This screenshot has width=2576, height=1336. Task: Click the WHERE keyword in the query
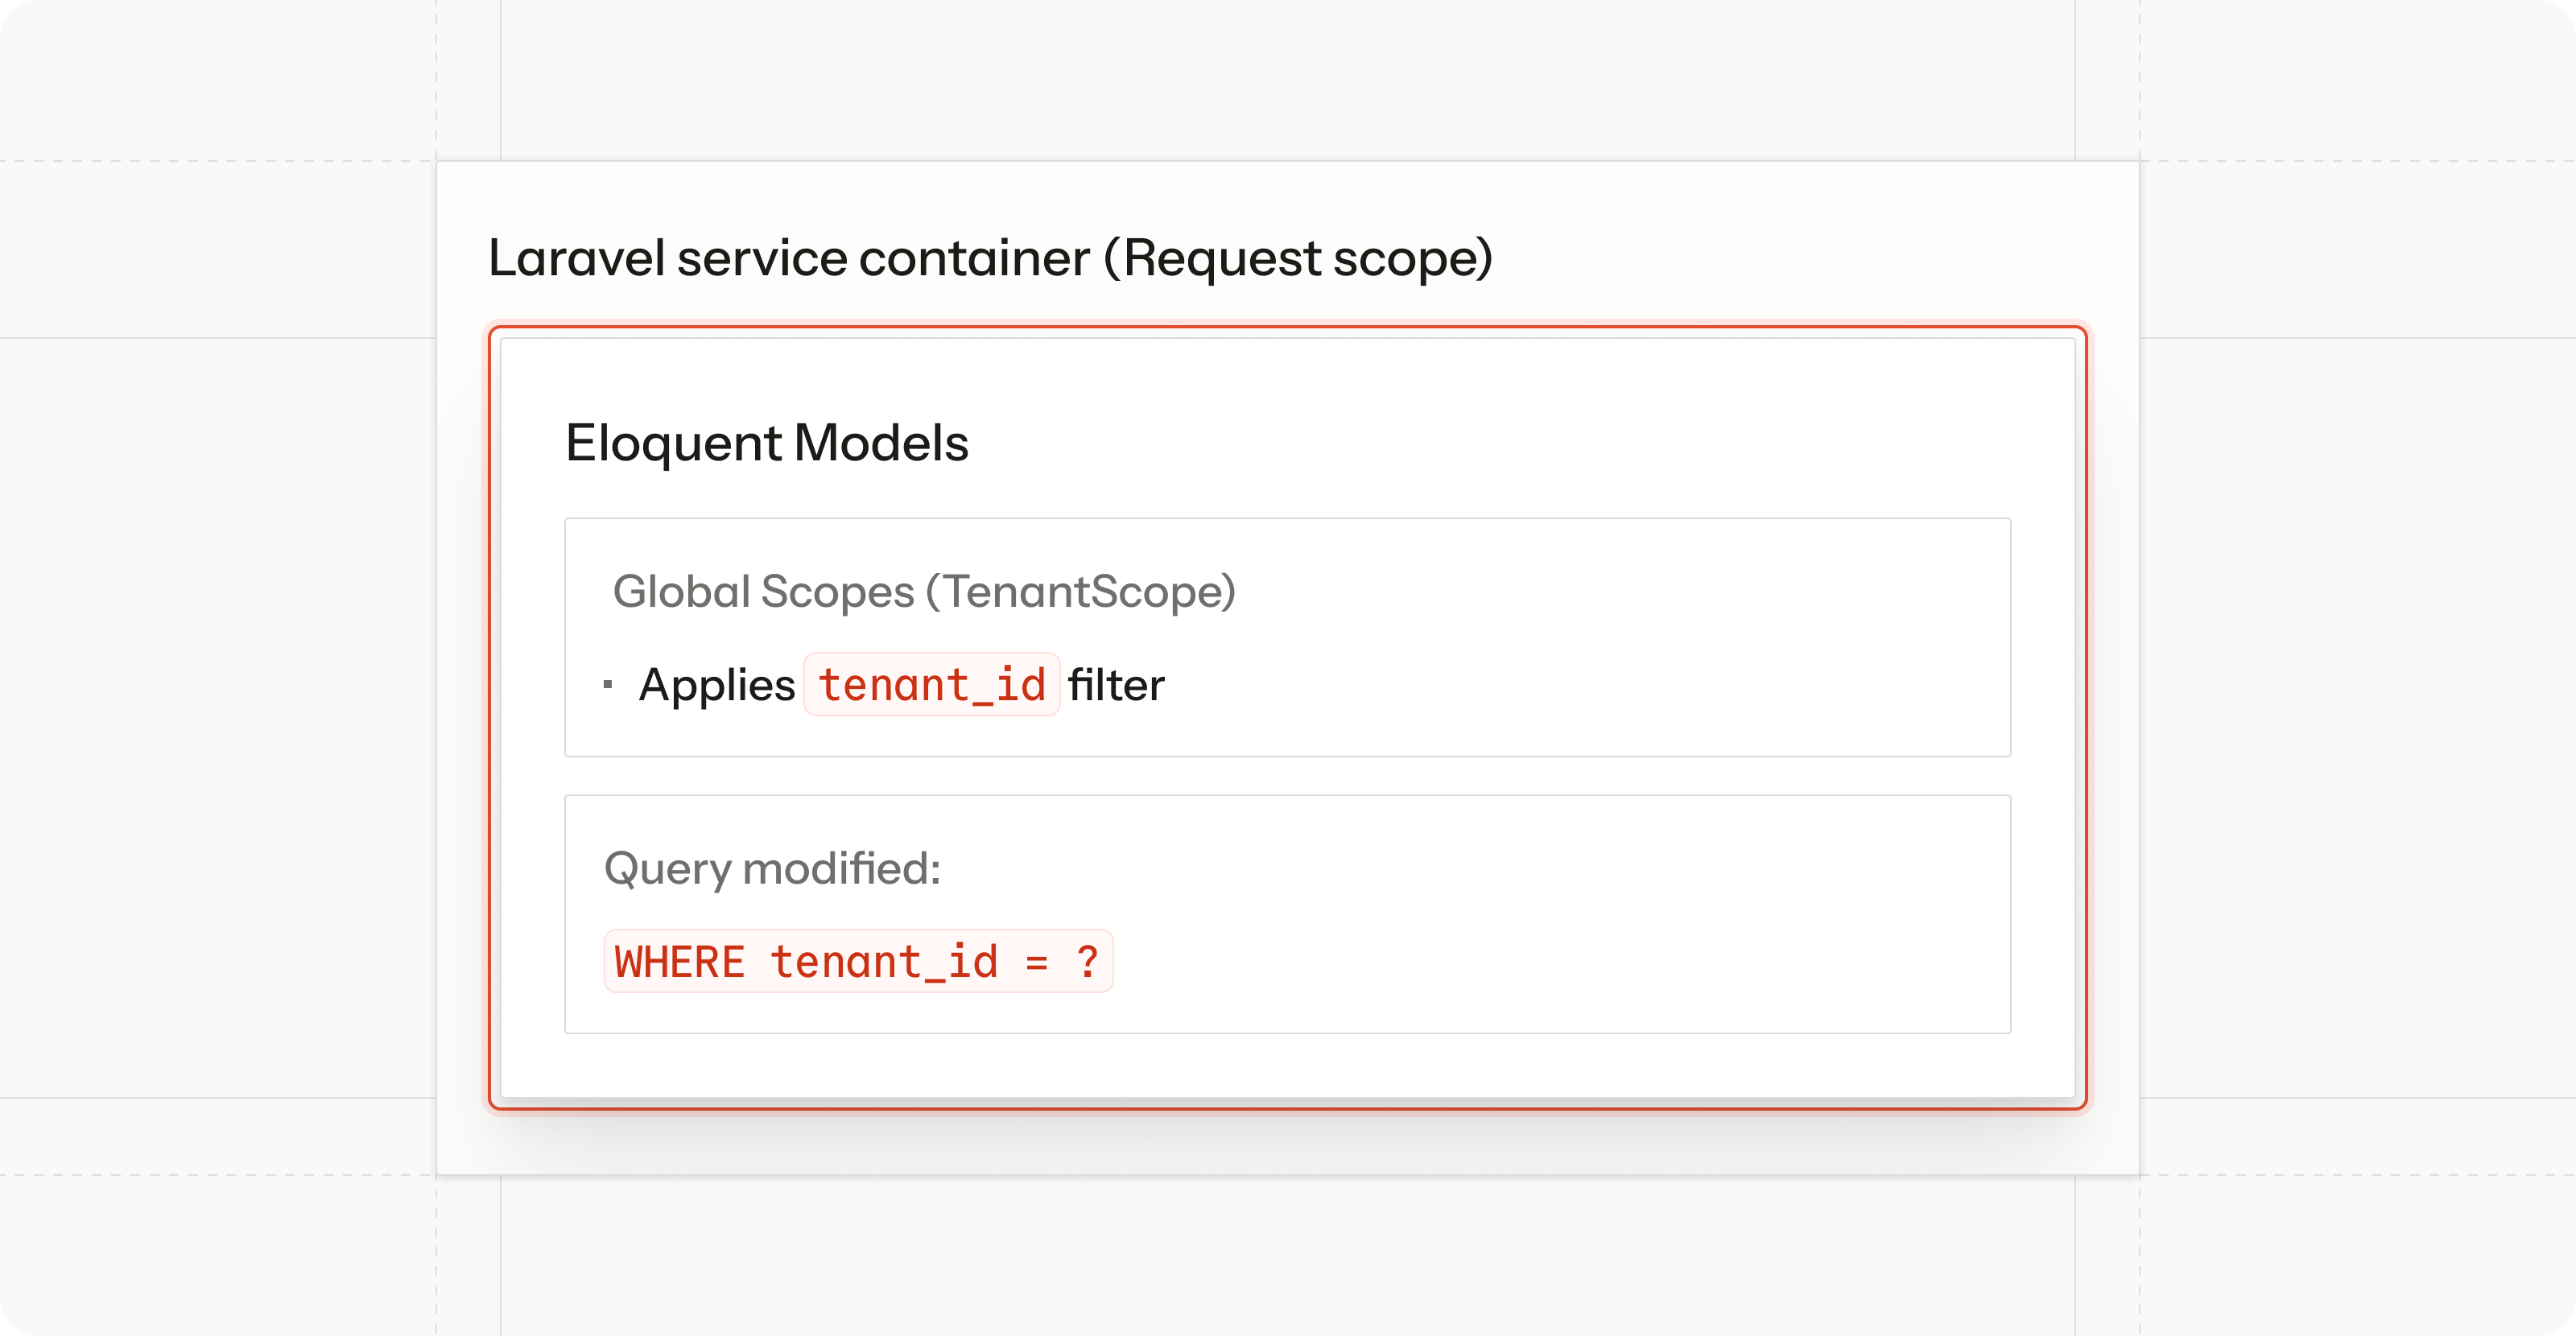point(679,961)
